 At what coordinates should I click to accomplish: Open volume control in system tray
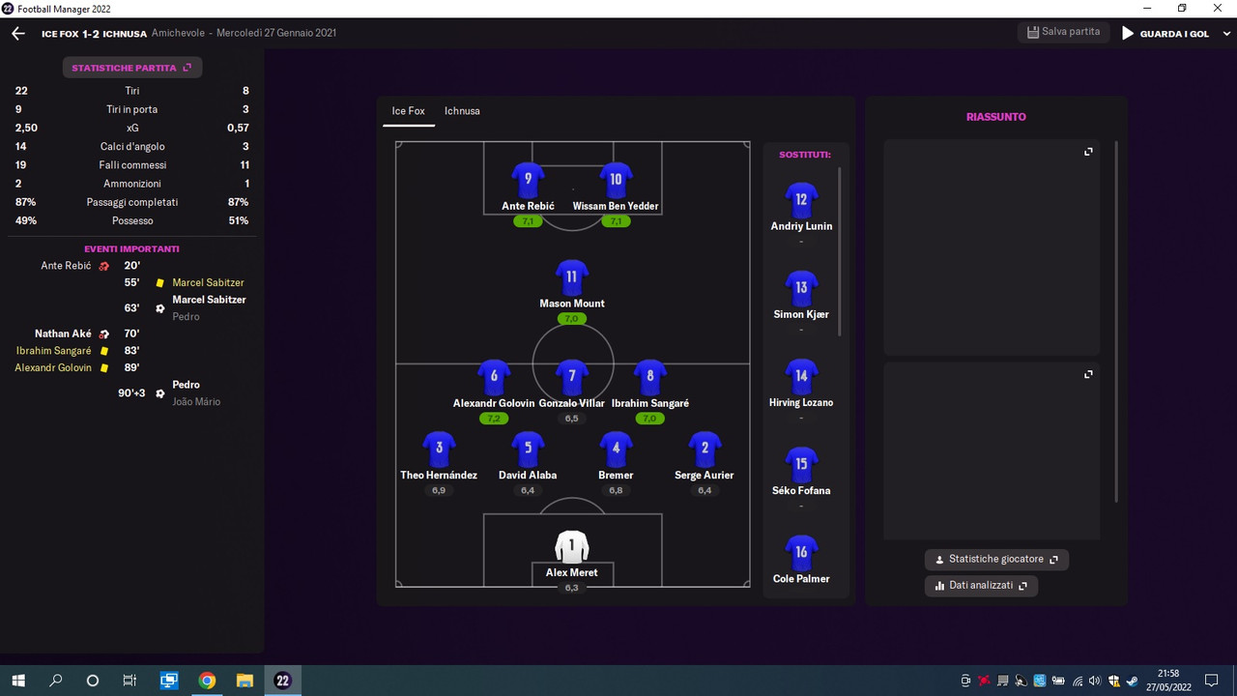pos(1095,681)
